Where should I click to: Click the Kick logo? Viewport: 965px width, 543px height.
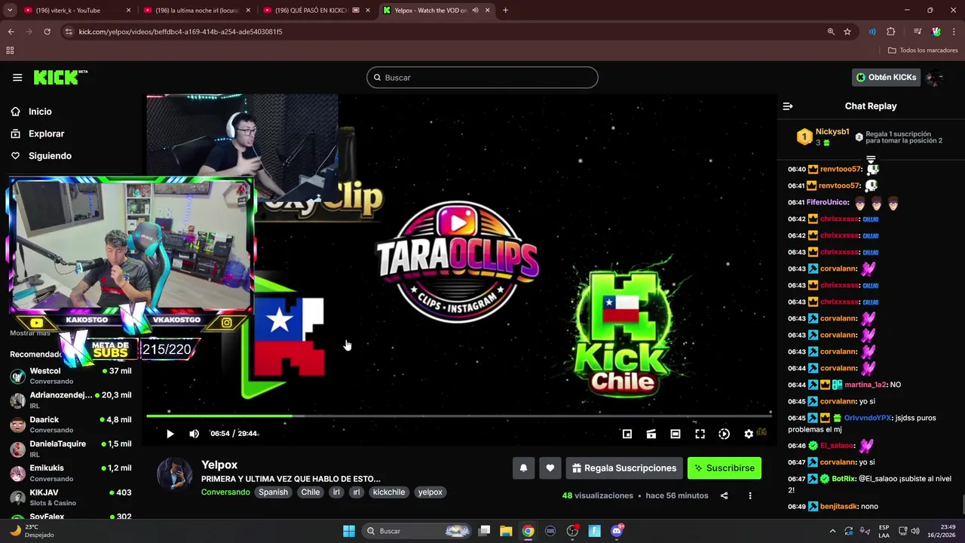click(x=60, y=77)
